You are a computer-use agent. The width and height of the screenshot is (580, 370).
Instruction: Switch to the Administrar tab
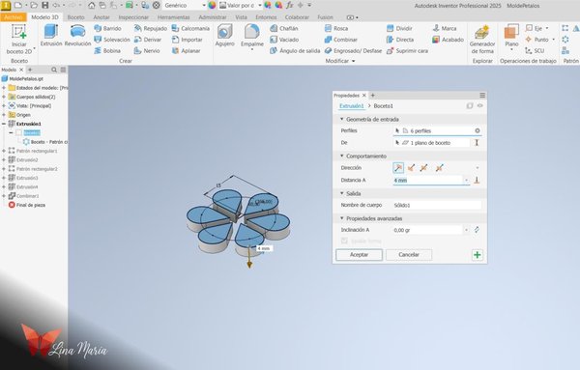point(213,17)
